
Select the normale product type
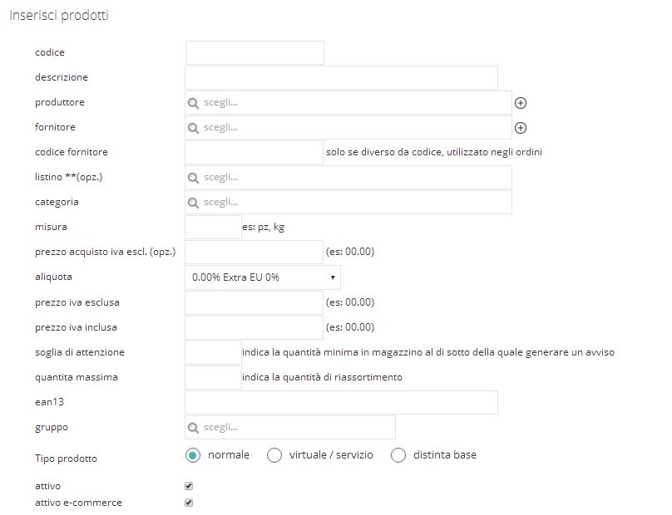193,455
